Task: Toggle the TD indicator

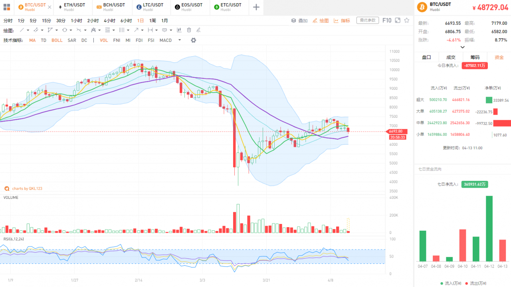Action: pyautogui.click(x=44, y=40)
